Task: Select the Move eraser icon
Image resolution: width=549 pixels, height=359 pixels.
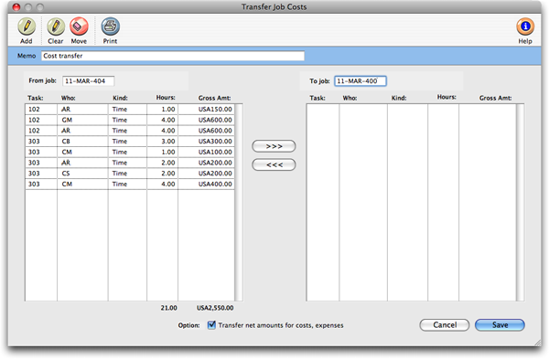Action: 79,26
